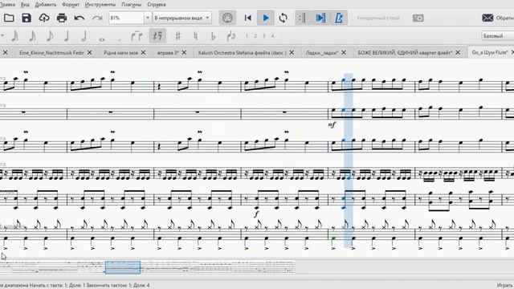Switch to voice 4

(x=272, y=36)
